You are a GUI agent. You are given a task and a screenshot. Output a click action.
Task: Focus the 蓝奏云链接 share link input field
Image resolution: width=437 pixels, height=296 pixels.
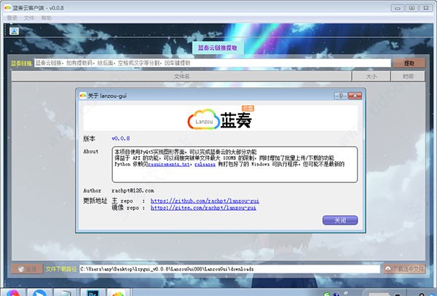213,63
